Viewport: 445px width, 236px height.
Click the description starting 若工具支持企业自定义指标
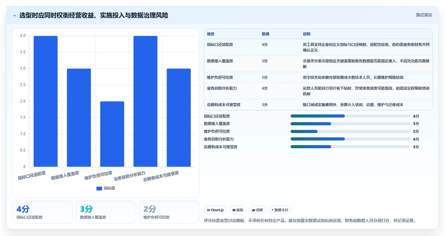tap(366, 47)
